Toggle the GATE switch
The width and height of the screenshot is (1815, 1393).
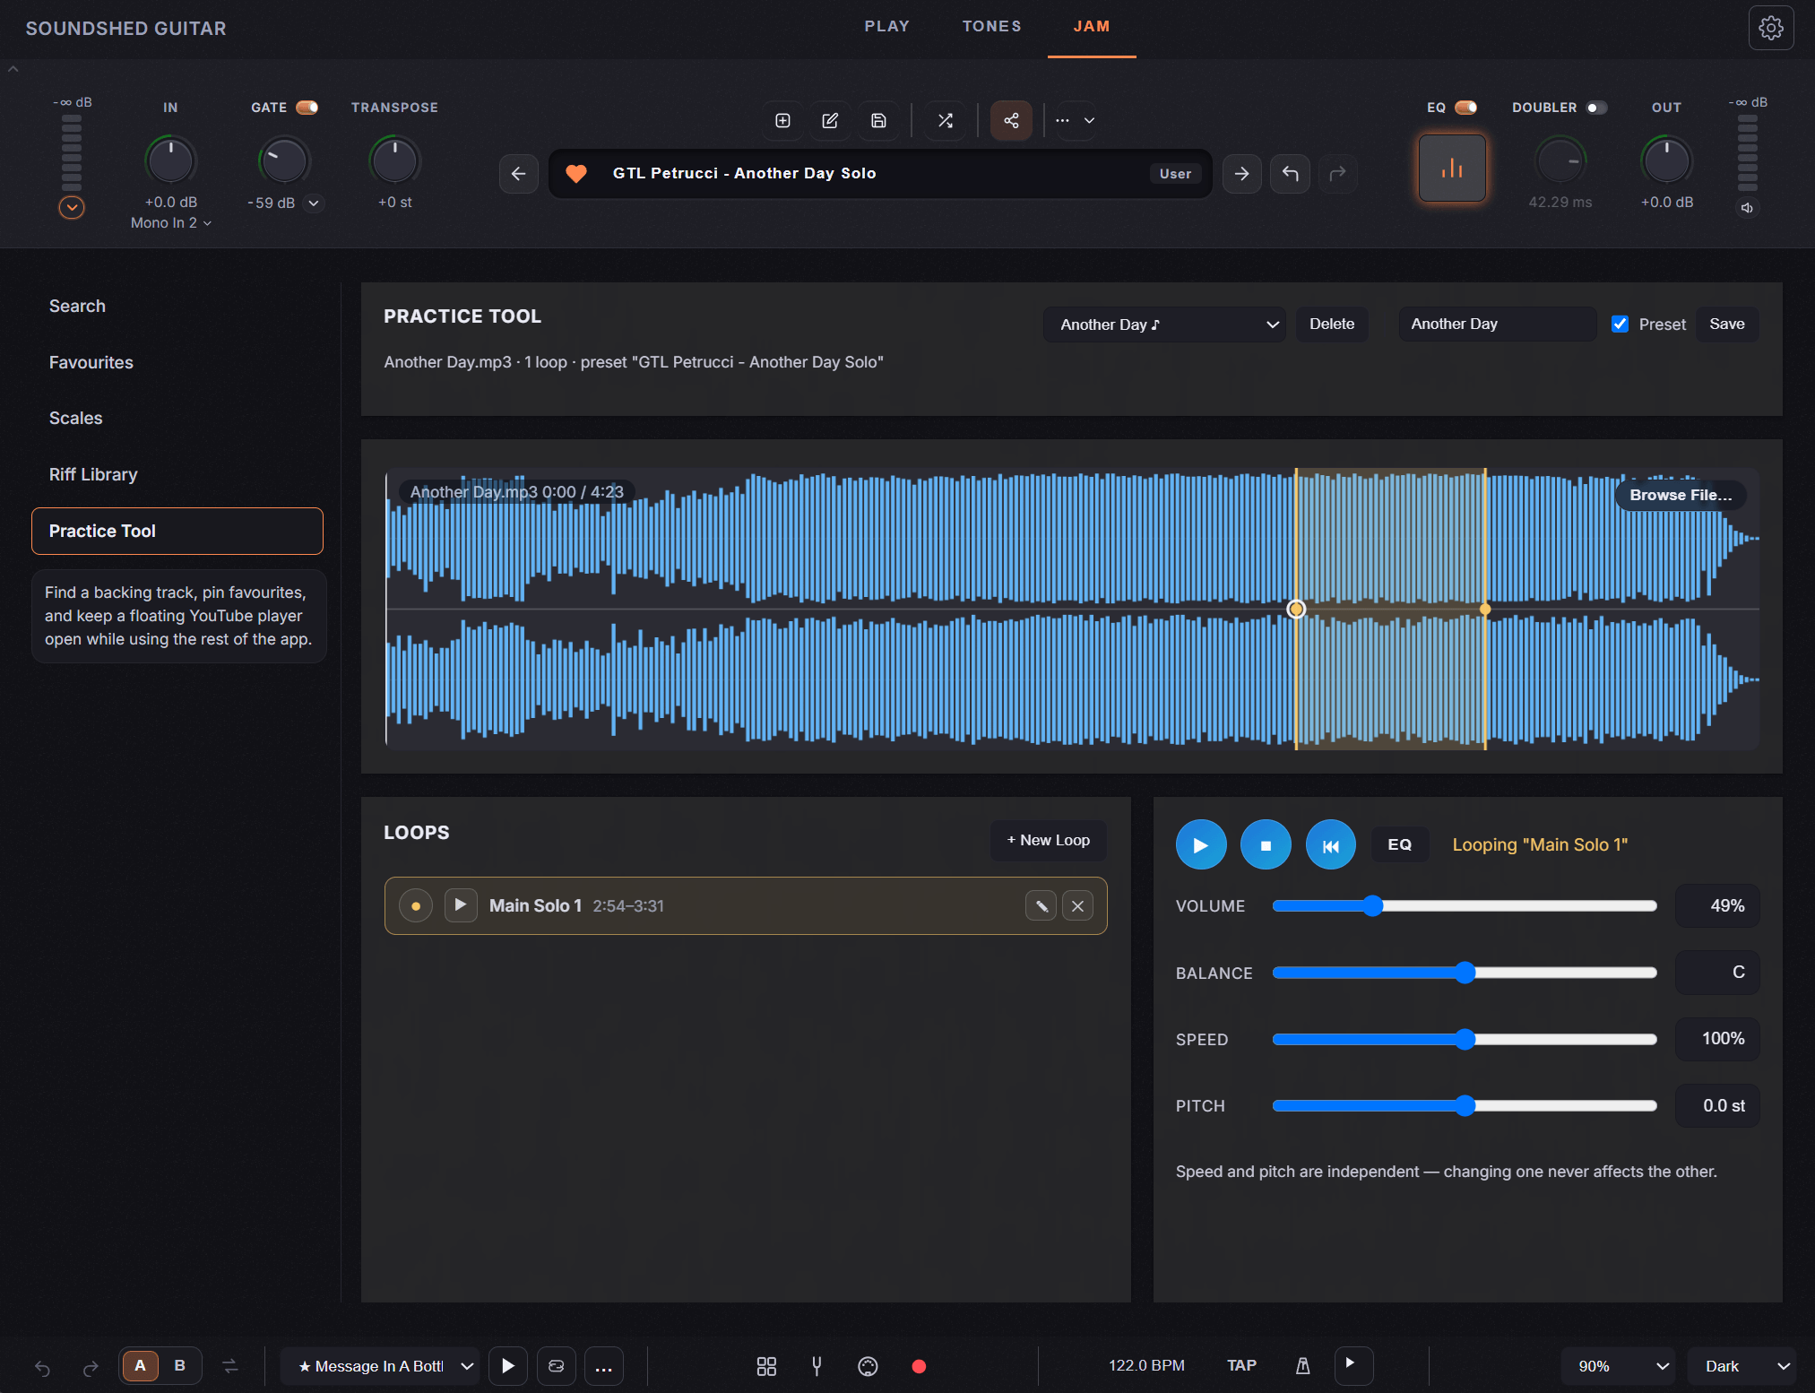[x=307, y=108]
